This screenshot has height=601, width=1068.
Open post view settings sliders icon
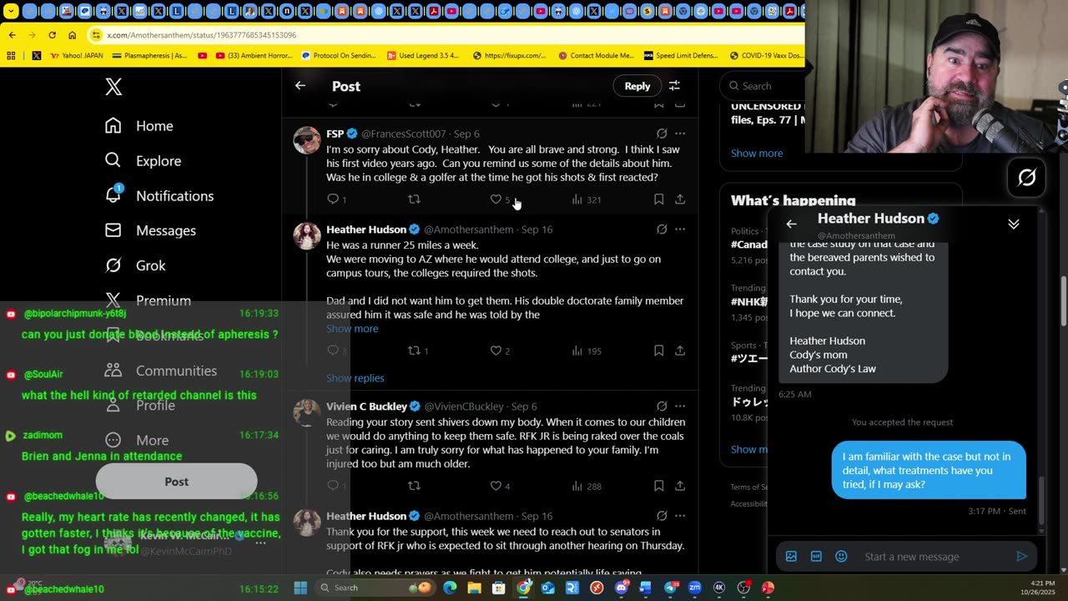pyautogui.click(x=674, y=85)
